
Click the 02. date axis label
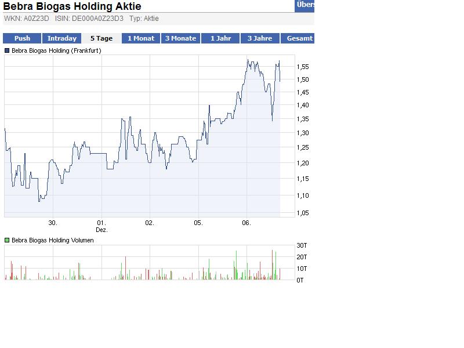[x=150, y=223]
